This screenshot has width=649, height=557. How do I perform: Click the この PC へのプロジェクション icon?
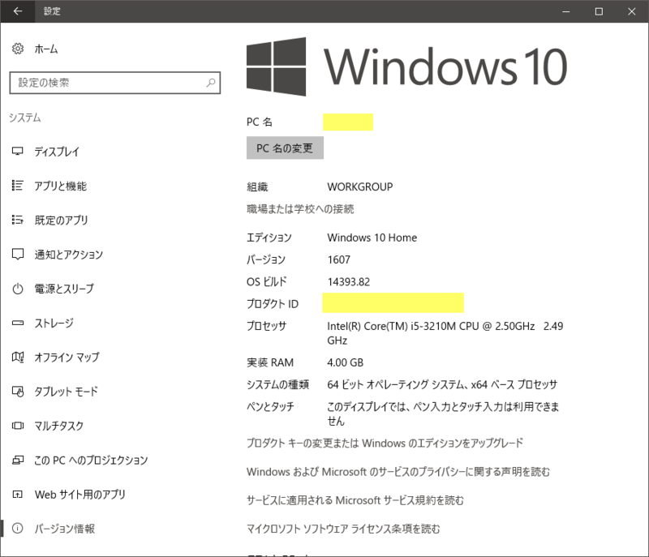17,460
